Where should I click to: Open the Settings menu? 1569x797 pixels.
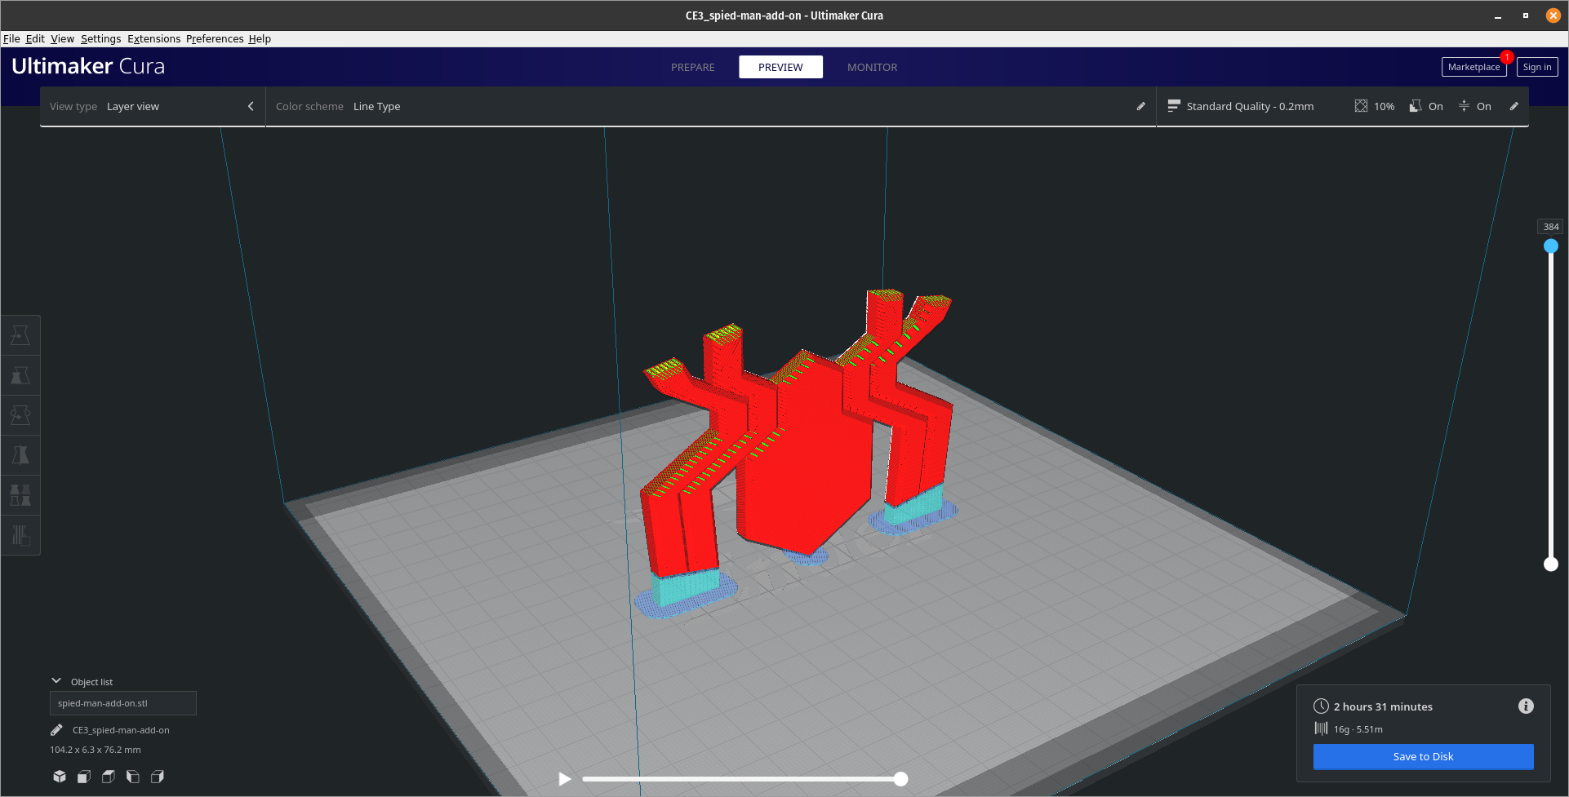[100, 38]
